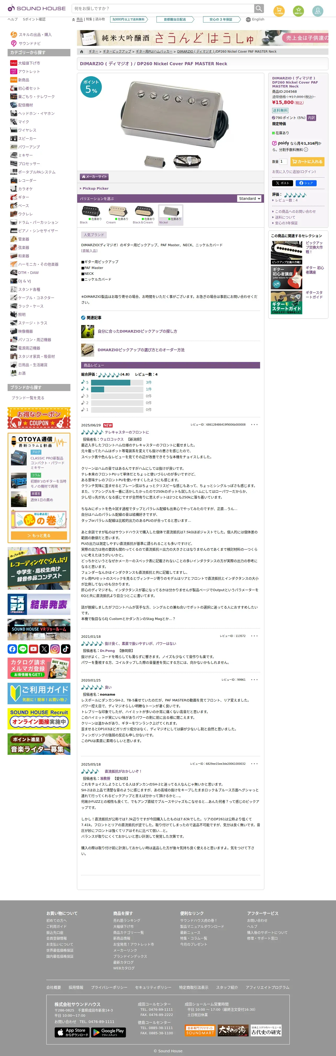Viewport: 336px width, 1056px height.
Task: Open options menu for review ID 99961
Action: (x=254, y=680)
